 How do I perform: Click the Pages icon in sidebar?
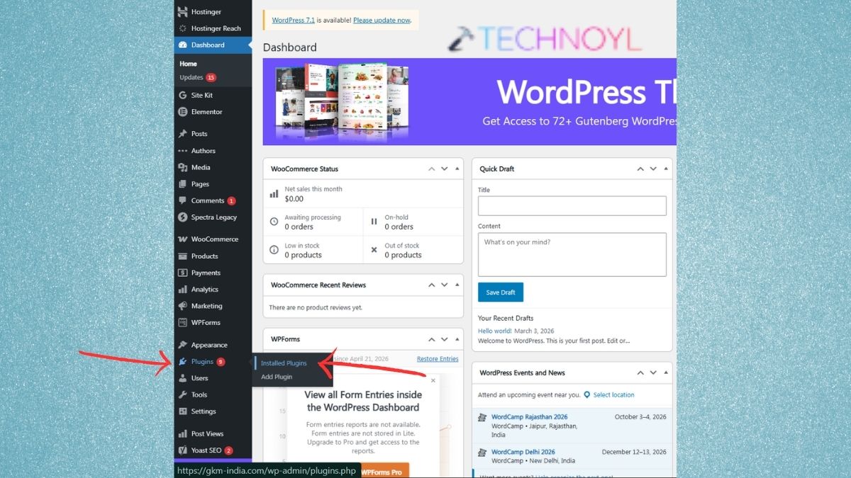183,184
